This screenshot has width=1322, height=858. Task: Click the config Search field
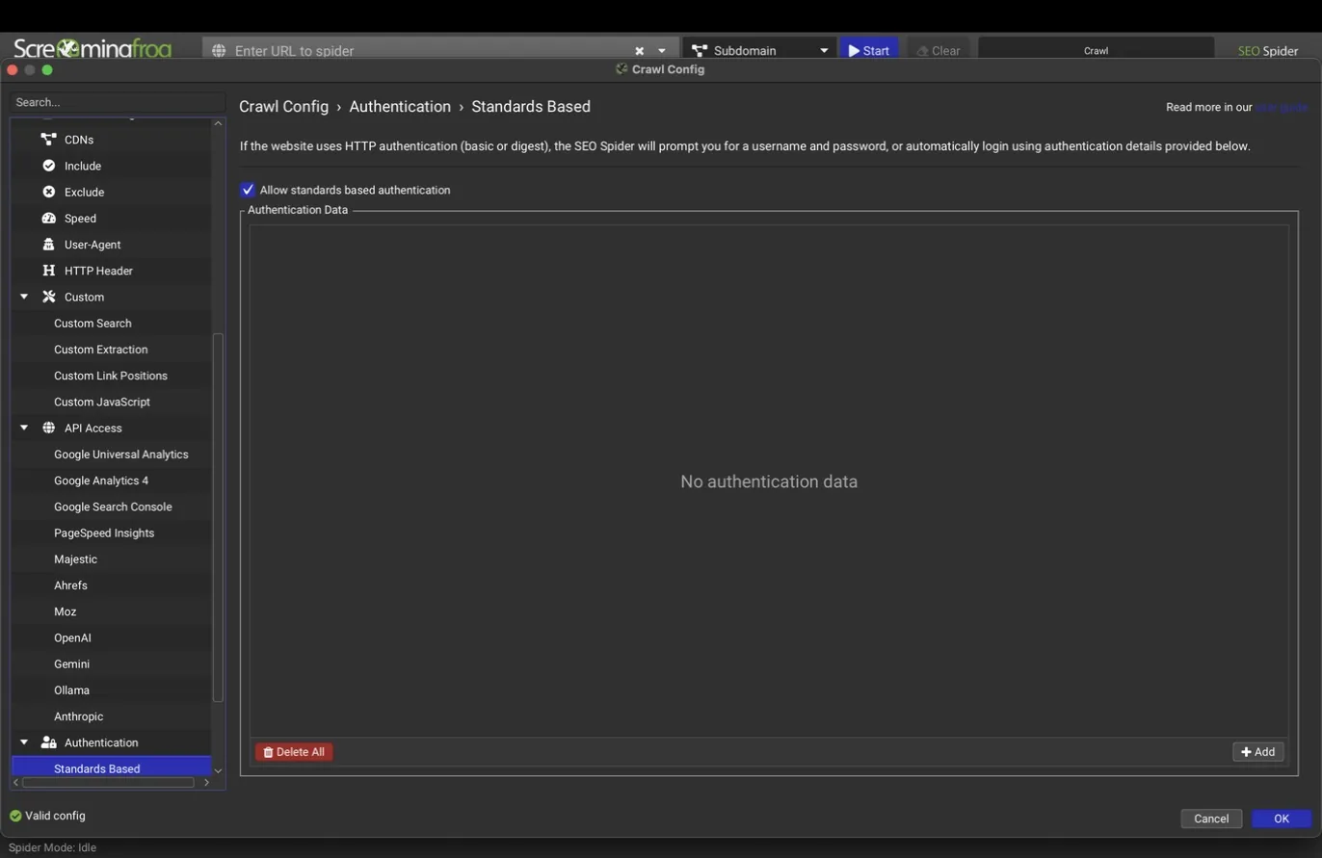(118, 102)
